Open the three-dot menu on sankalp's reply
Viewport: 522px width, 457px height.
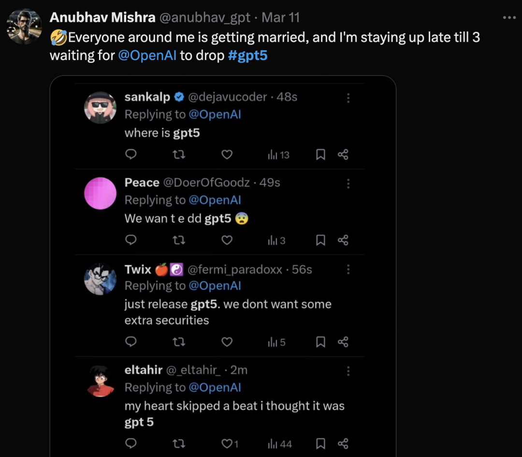pyautogui.click(x=348, y=98)
